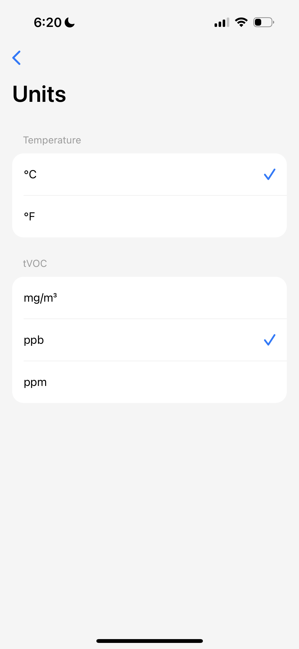Viewport: 299px width, 649px height.
Task: Tap the ppm label text
Action: click(35, 382)
